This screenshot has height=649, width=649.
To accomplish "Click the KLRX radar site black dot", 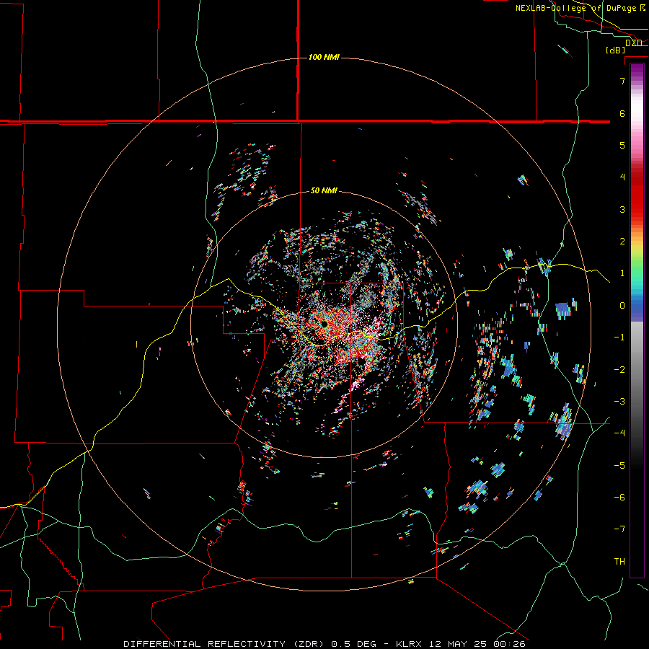I will [x=324, y=324].
